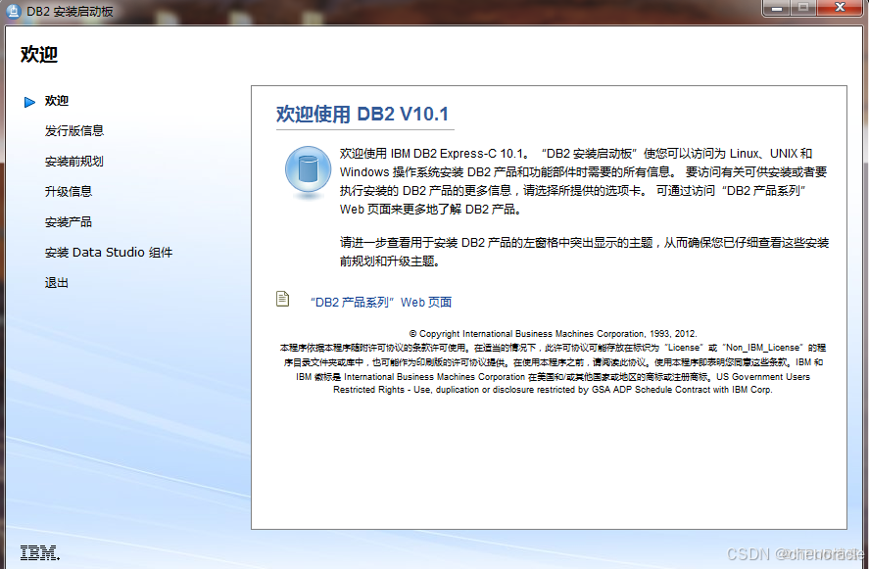The width and height of the screenshot is (869, 569).
Task: Click the IBM logo at the bottom left
Action: (x=40, y=553)
